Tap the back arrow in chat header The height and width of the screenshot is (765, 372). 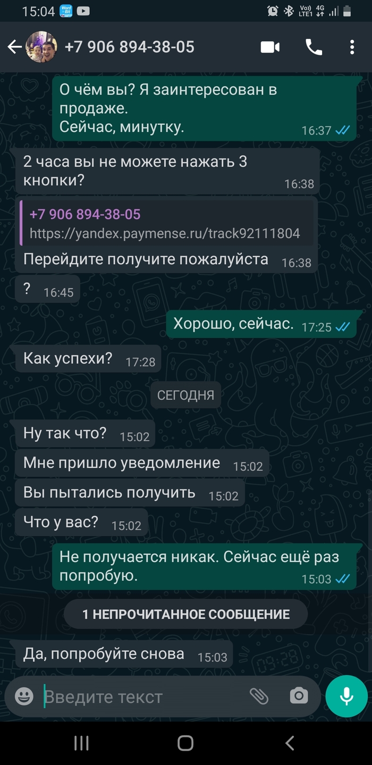[x=14, y=47]
